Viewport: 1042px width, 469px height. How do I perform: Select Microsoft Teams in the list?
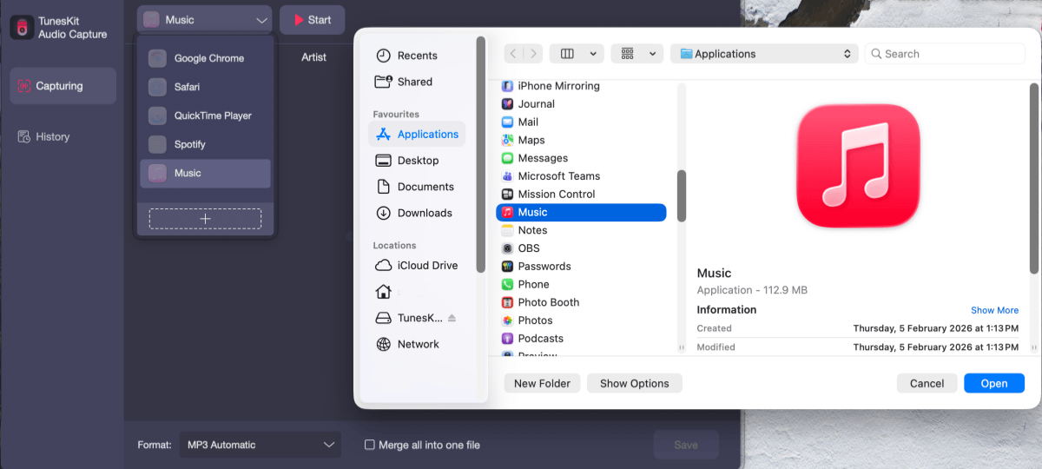581,175
